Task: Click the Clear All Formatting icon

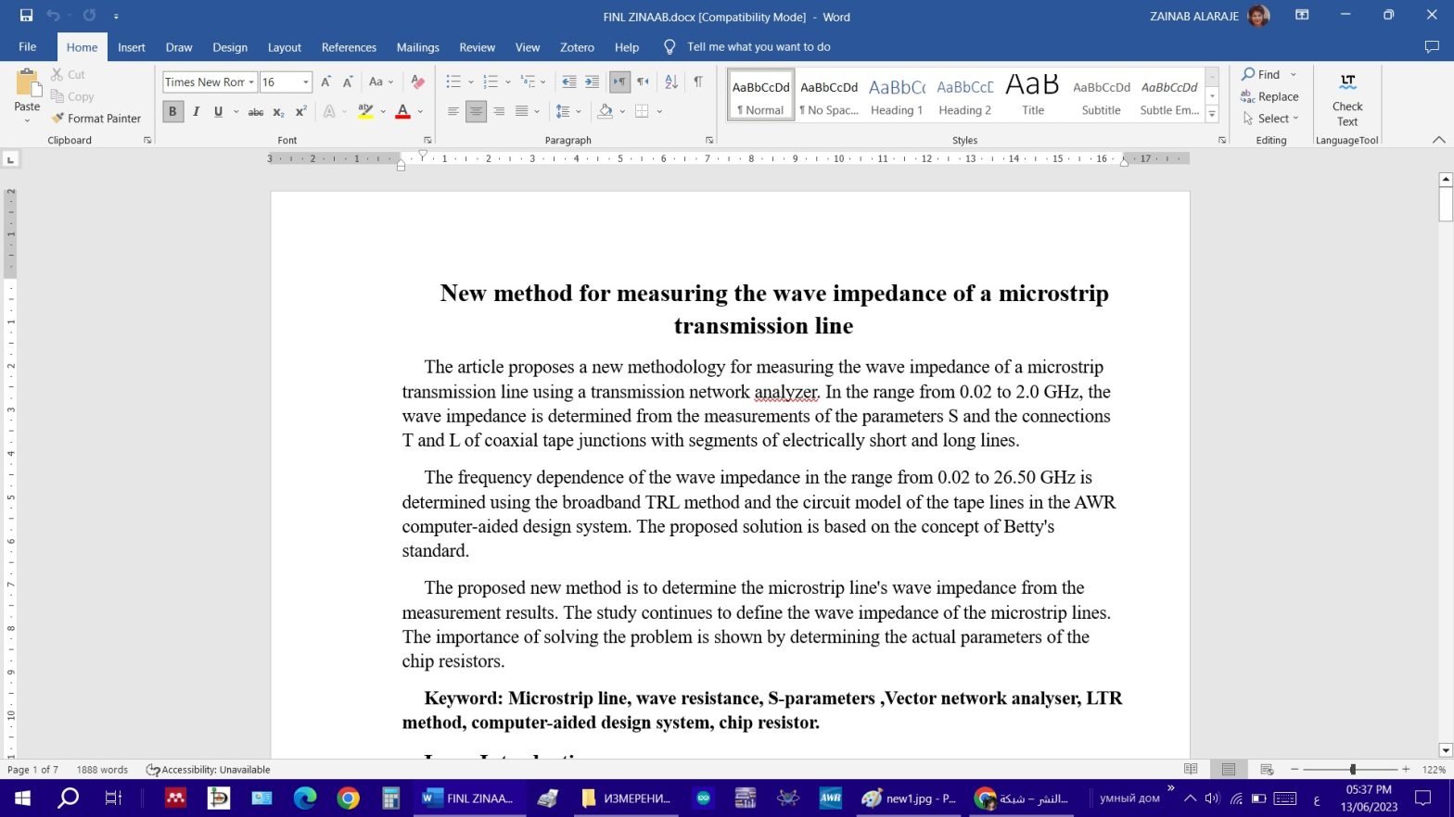Action: coord(417,82)
